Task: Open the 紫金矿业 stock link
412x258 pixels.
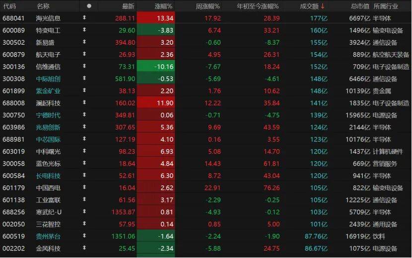Action: coord(48,91)
